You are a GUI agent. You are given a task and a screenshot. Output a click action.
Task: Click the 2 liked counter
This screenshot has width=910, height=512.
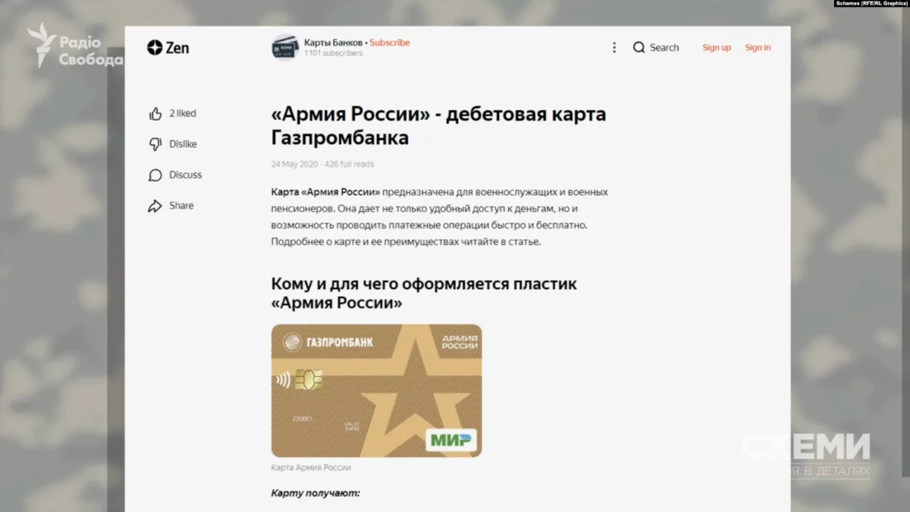(183, 114)
